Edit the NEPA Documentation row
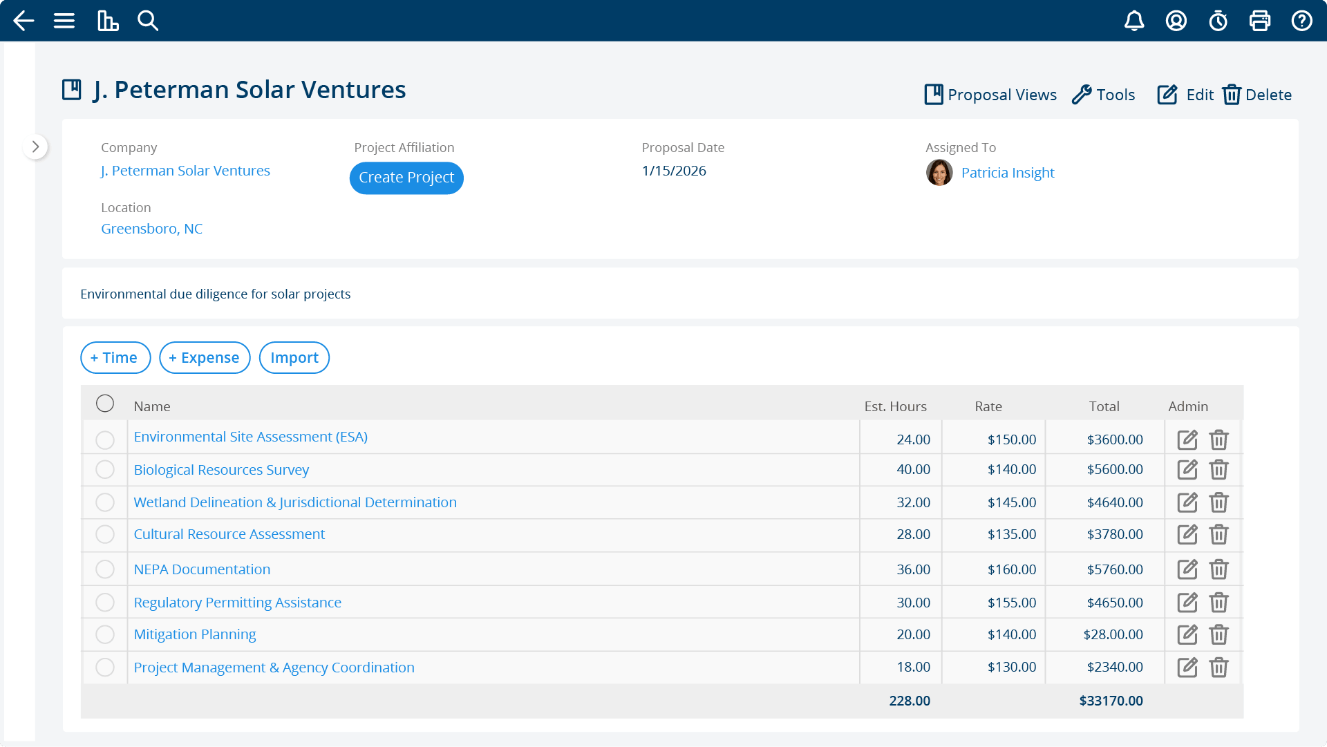This screenshot has height=747, width=1327. click(x=1187, y=569)
